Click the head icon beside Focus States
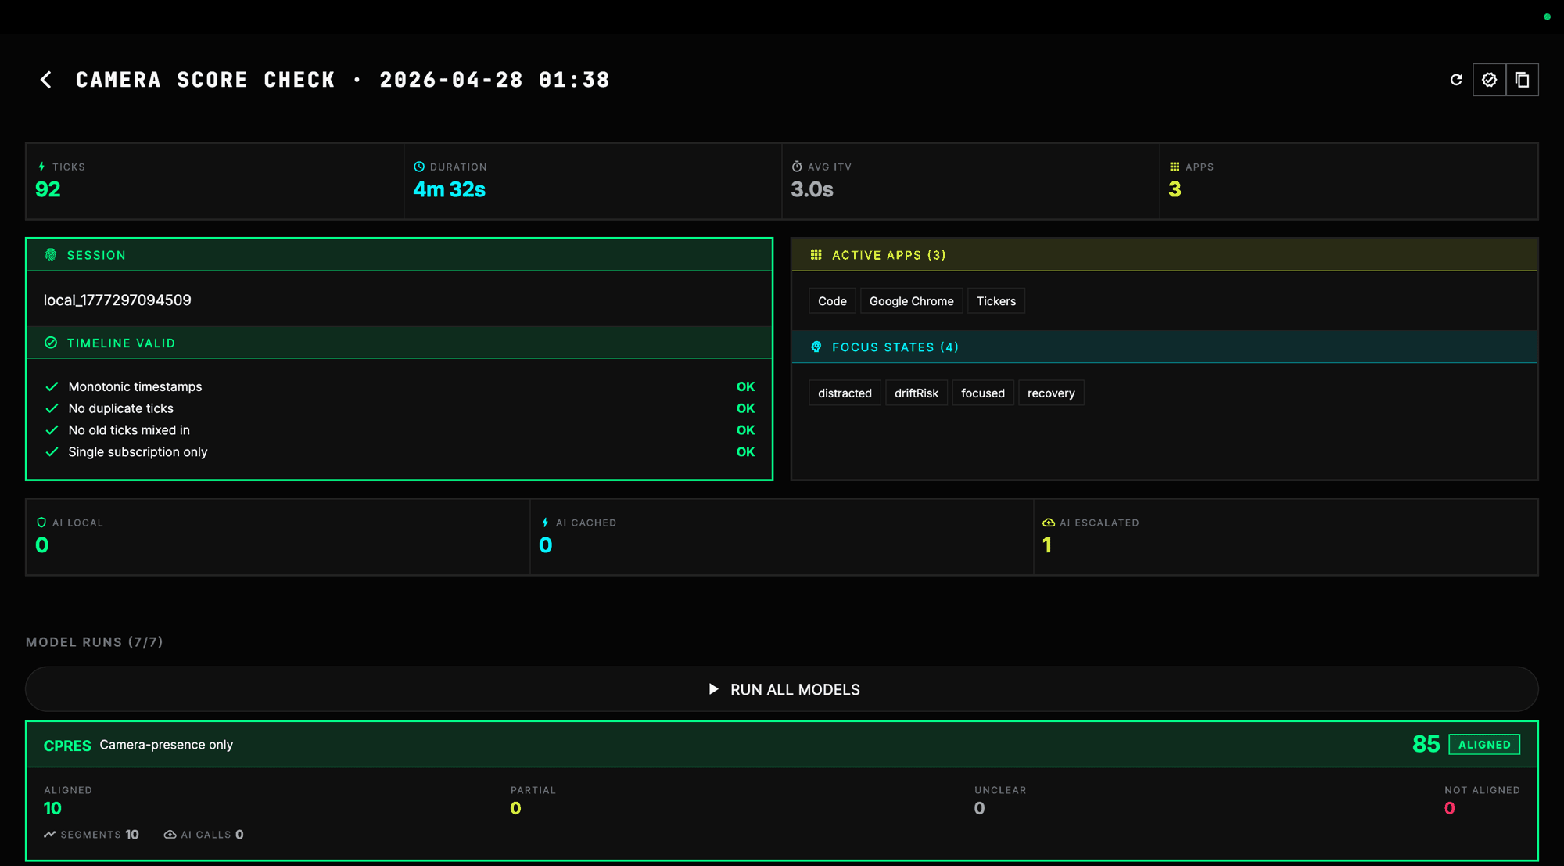Viewport: 1564px width, 866px height. [x=816, y=347]
